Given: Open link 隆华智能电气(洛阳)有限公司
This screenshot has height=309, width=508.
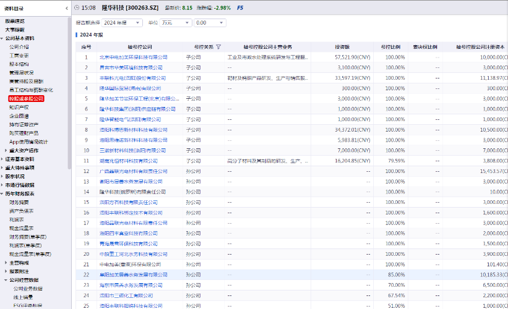Looking at the screenshot, I should click(130, 119).
